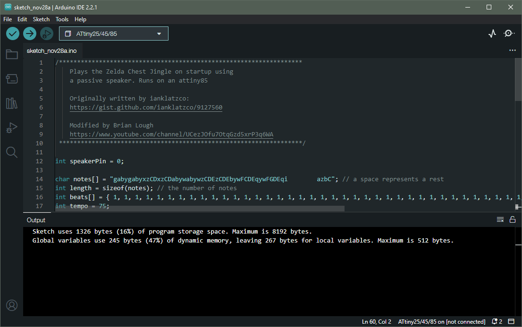
Task: Click the Output panel title
Action: coord(36,220)
